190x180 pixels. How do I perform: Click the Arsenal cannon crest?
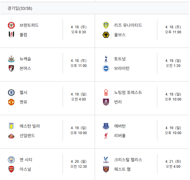pos(11,169)
